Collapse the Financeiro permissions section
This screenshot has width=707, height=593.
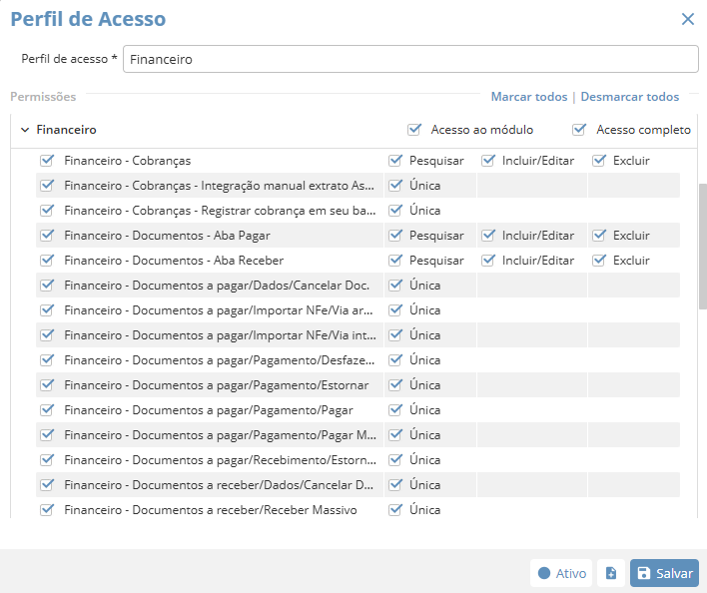click(25, 130)
